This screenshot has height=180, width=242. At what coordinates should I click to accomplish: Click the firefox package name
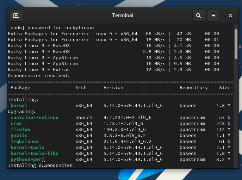(20, 130)
